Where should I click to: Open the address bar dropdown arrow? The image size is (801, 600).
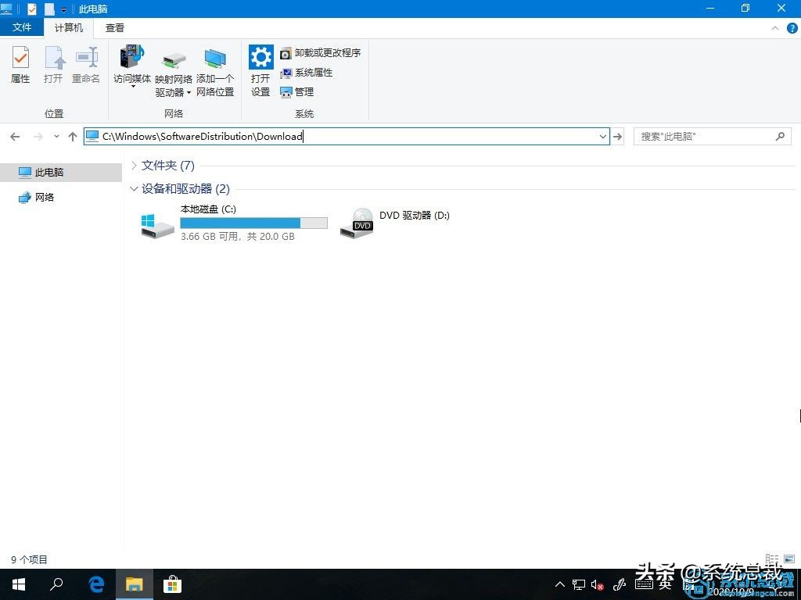(x=602, y=136)
